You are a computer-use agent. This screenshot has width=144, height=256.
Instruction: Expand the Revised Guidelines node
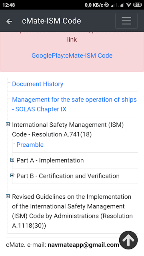click(x=8, y=196)
